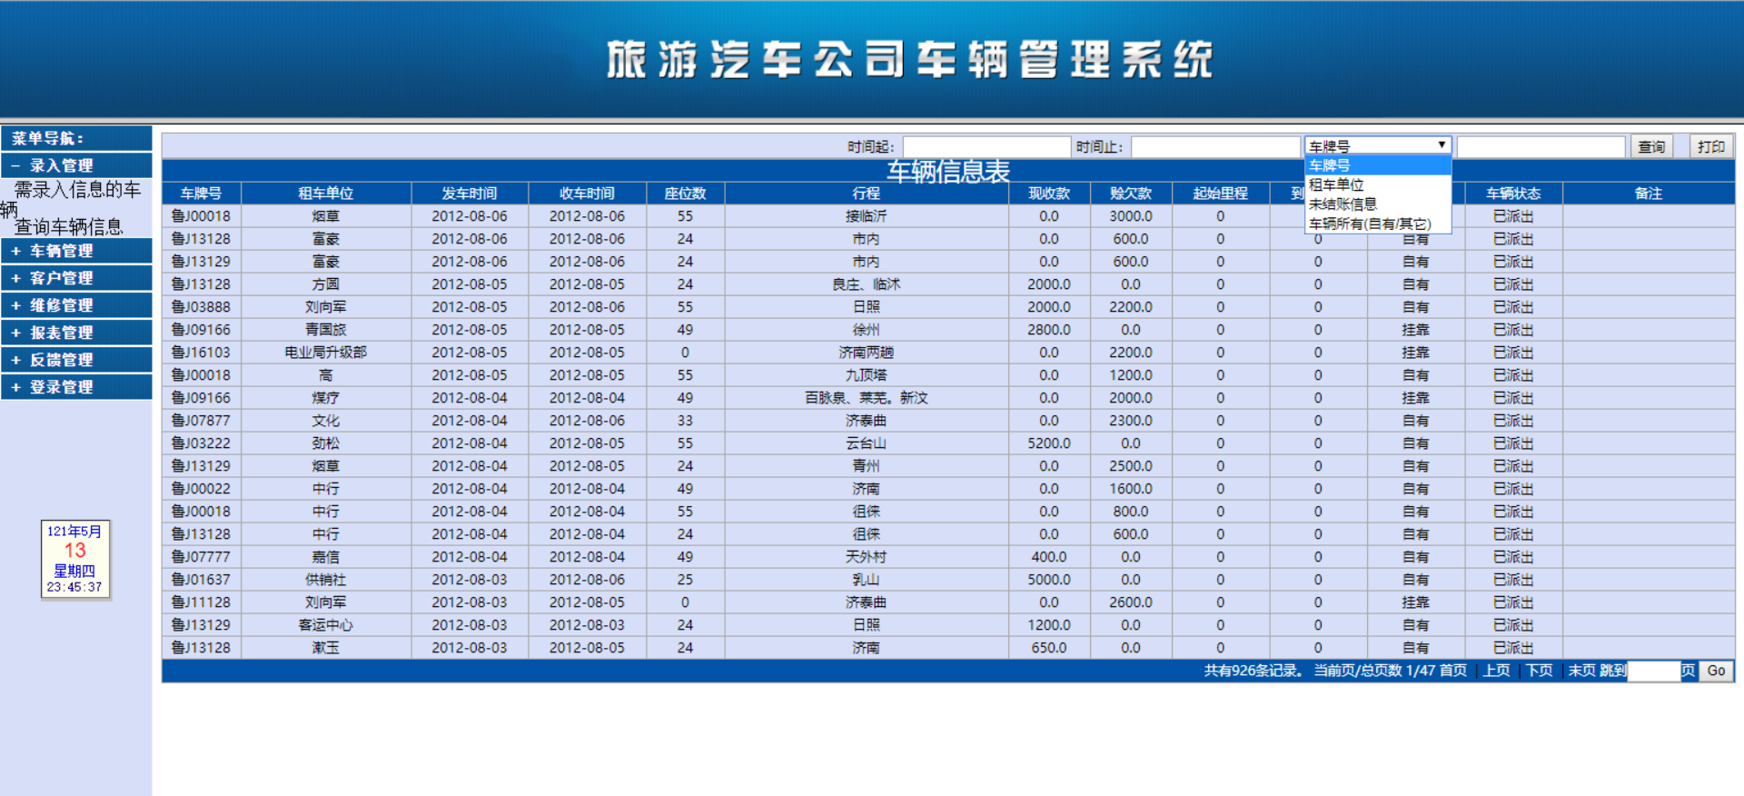The height and width of the screenshot is (796, 1744).
Task: Expand the 车辆管理 menu section
Action: click(x=76, y=251)
